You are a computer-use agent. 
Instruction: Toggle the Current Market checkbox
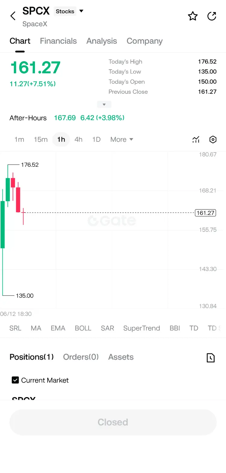tap(15, 380)
